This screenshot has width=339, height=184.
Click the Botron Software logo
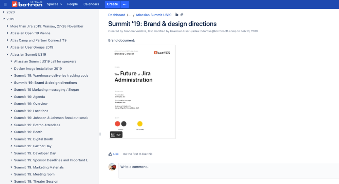pyautogui.click(x=27, y=4)
